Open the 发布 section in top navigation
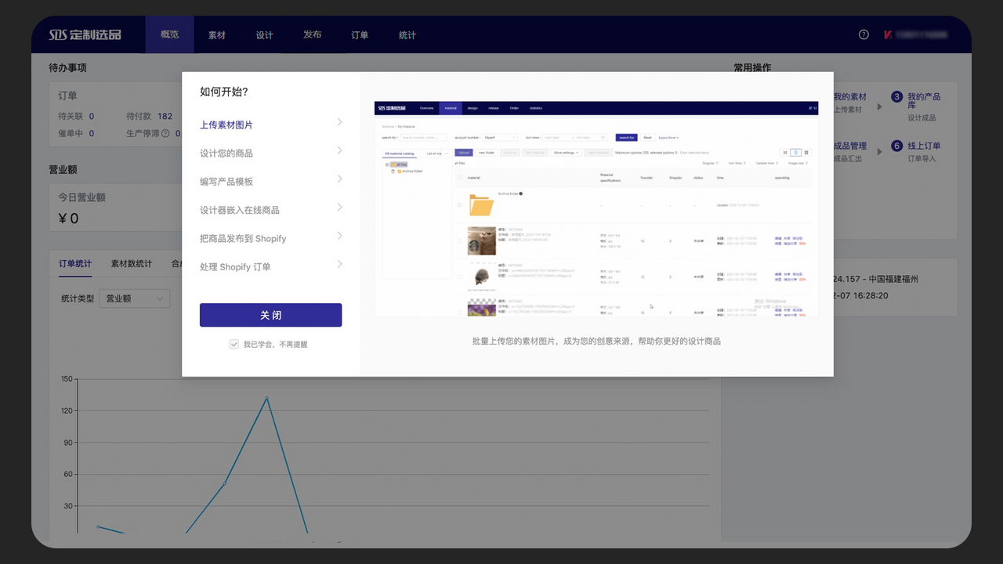Viewport: 1003px width, 564px height. point(312,34)
